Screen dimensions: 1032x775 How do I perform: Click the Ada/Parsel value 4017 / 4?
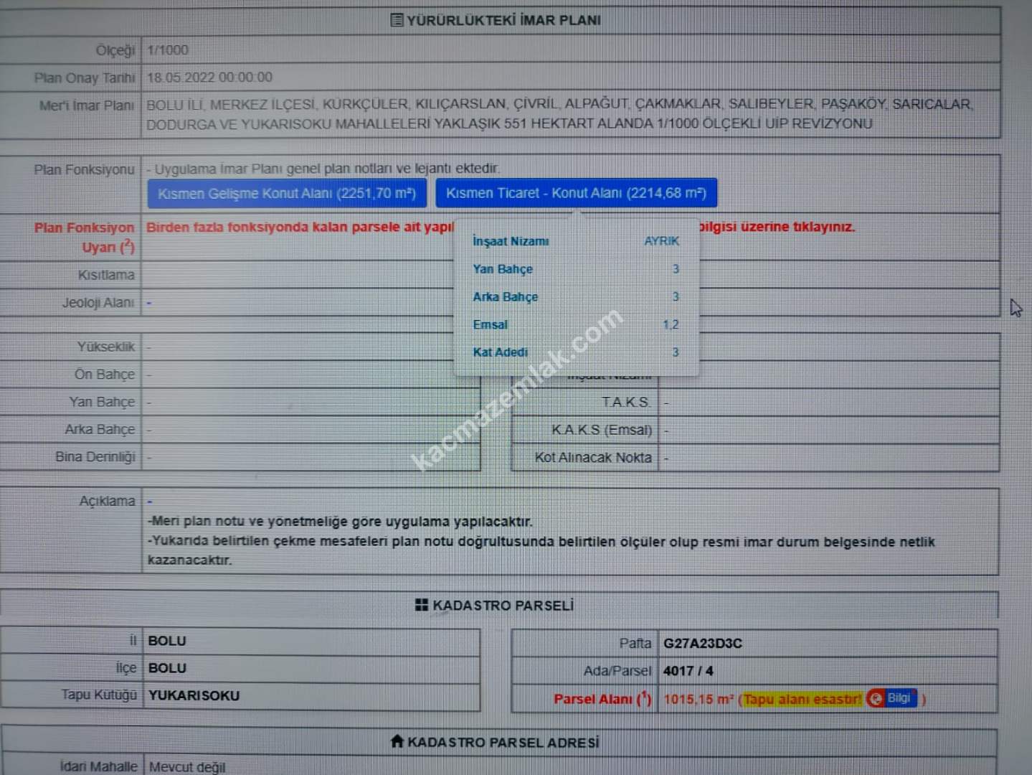tap(688, 671)
